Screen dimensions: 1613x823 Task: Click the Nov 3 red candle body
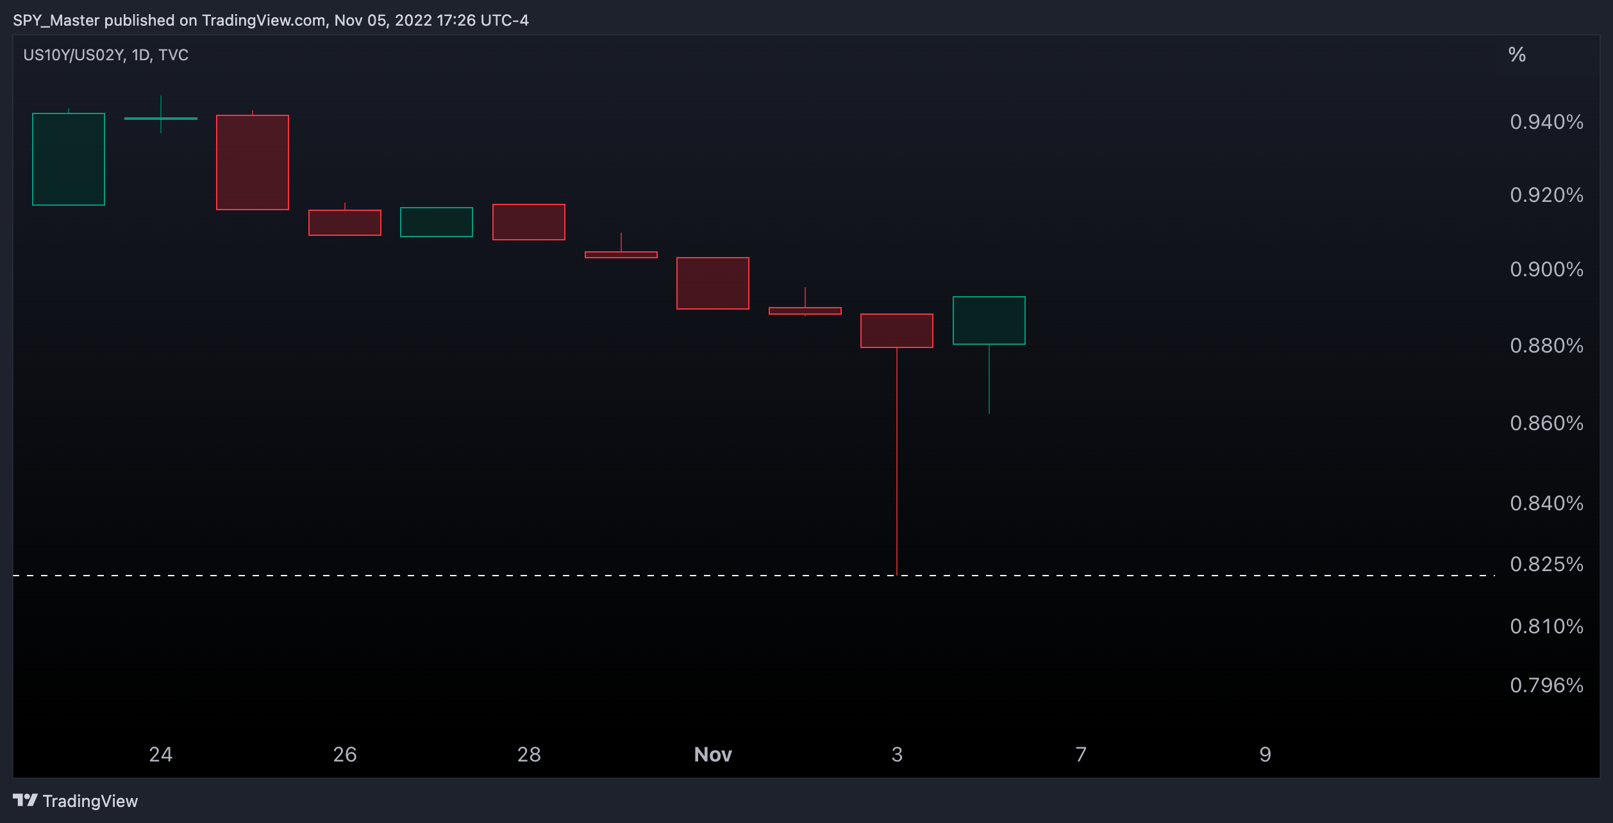click(x=897, y=331)
